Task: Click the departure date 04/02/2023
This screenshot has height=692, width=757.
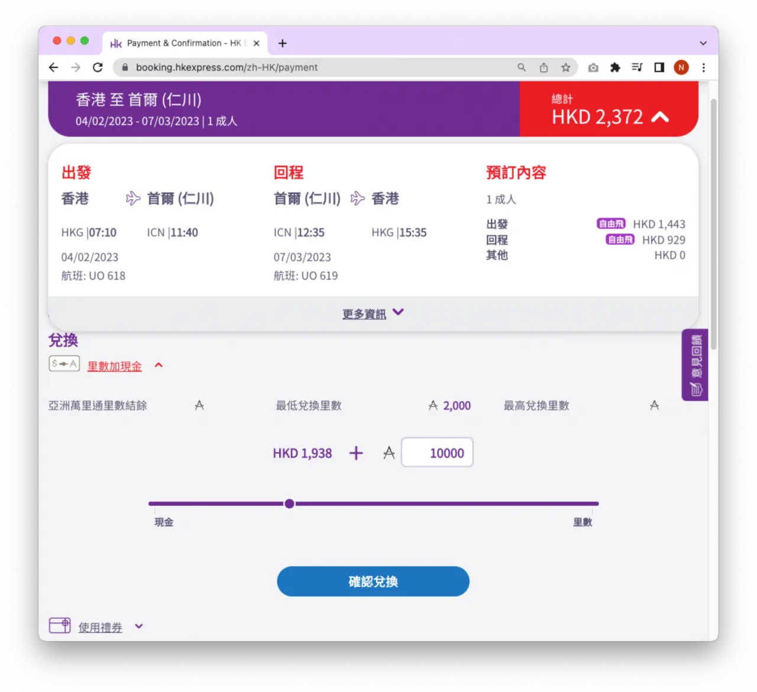Action: [90, 257]
